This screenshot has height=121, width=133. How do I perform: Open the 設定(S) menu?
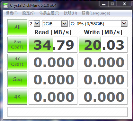click(28, 13)
